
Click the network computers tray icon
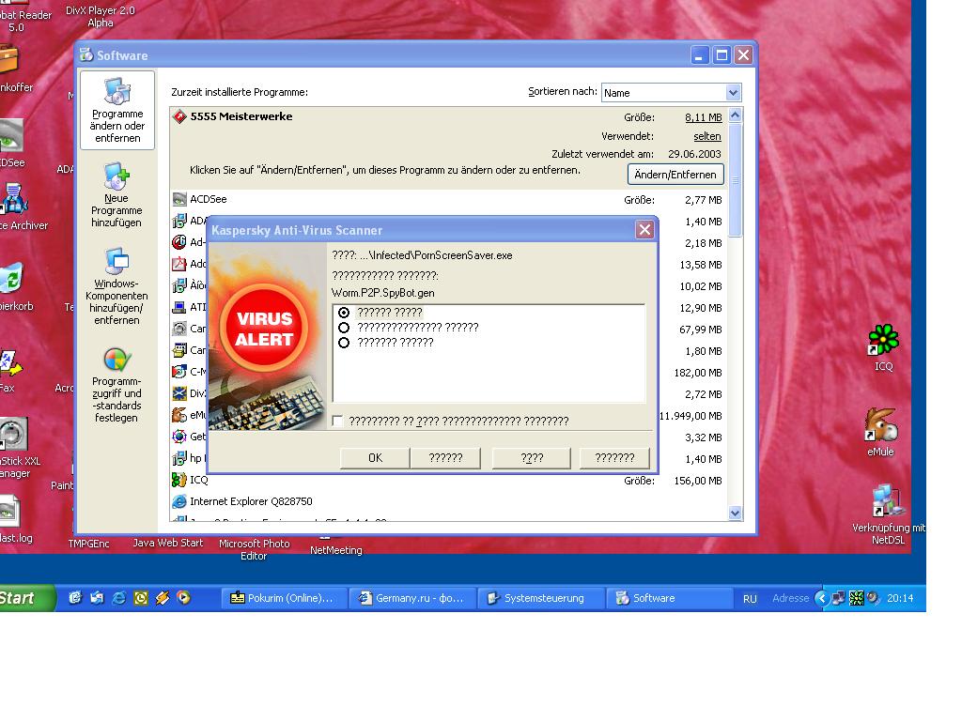(839, 598)
